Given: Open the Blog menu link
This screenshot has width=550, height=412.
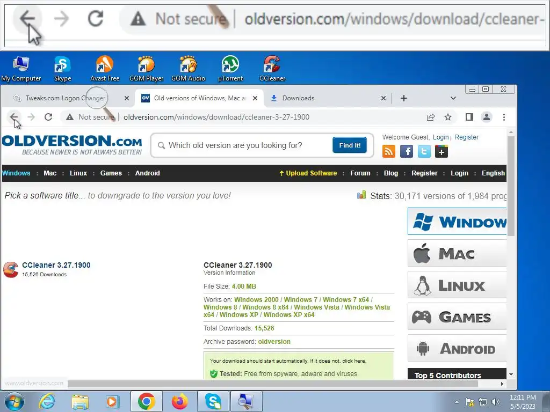Looking at the screenshot, I should [x=391, y=173].
